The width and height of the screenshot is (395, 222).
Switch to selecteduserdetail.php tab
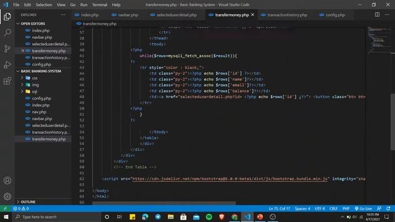177,15
